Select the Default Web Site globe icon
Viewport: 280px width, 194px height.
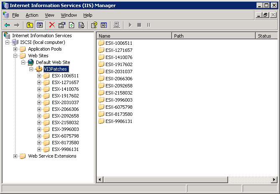point(31,62)
